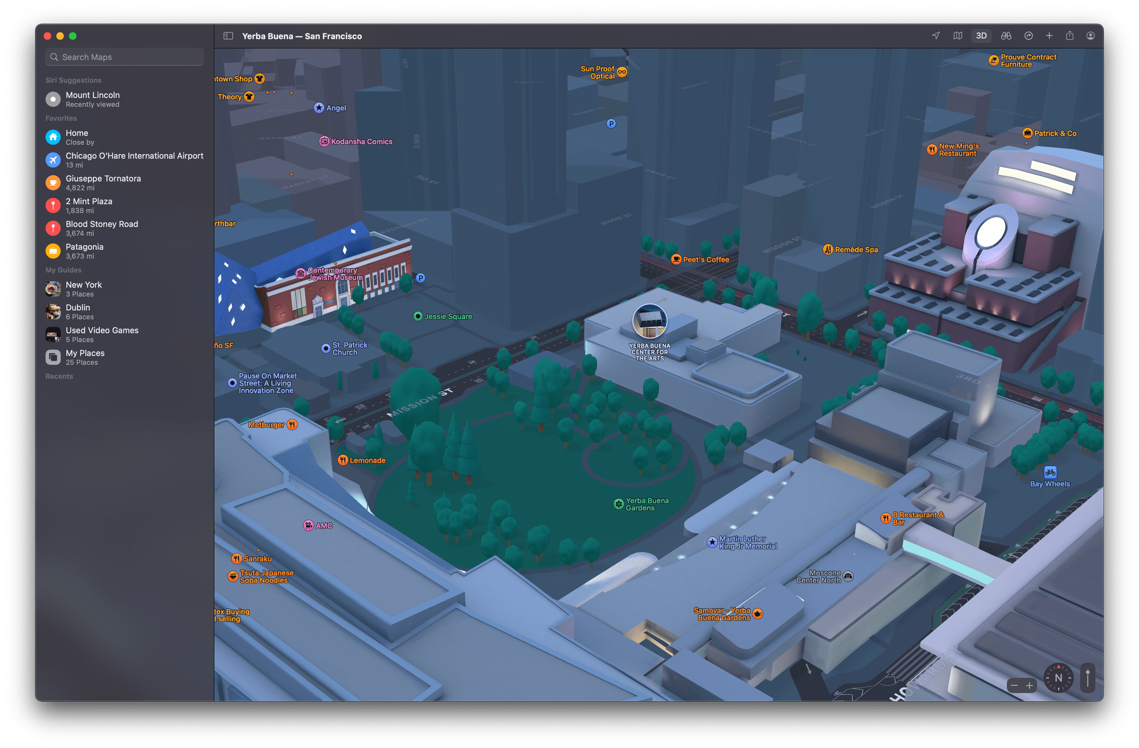
Task: Click the Bay Wheels bike share marker
Action: click(1050, 472)
